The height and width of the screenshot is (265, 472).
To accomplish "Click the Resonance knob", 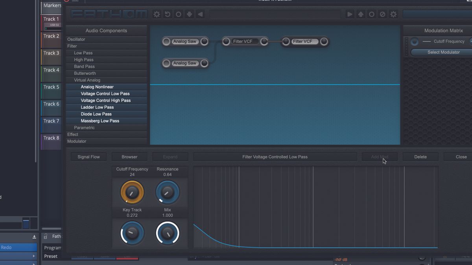I will (168, 192).
